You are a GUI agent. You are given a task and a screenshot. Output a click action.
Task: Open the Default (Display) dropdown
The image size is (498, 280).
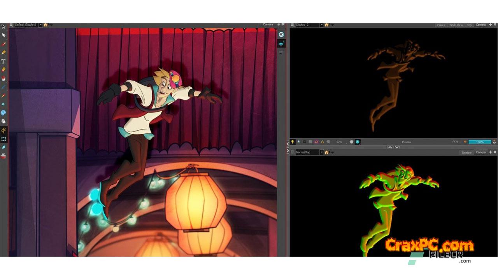click(x=40, y=25)
